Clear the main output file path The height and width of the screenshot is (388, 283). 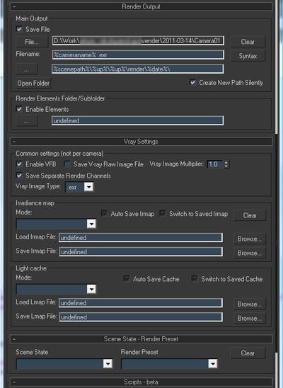pyautogui.click(x=248, y=42)
